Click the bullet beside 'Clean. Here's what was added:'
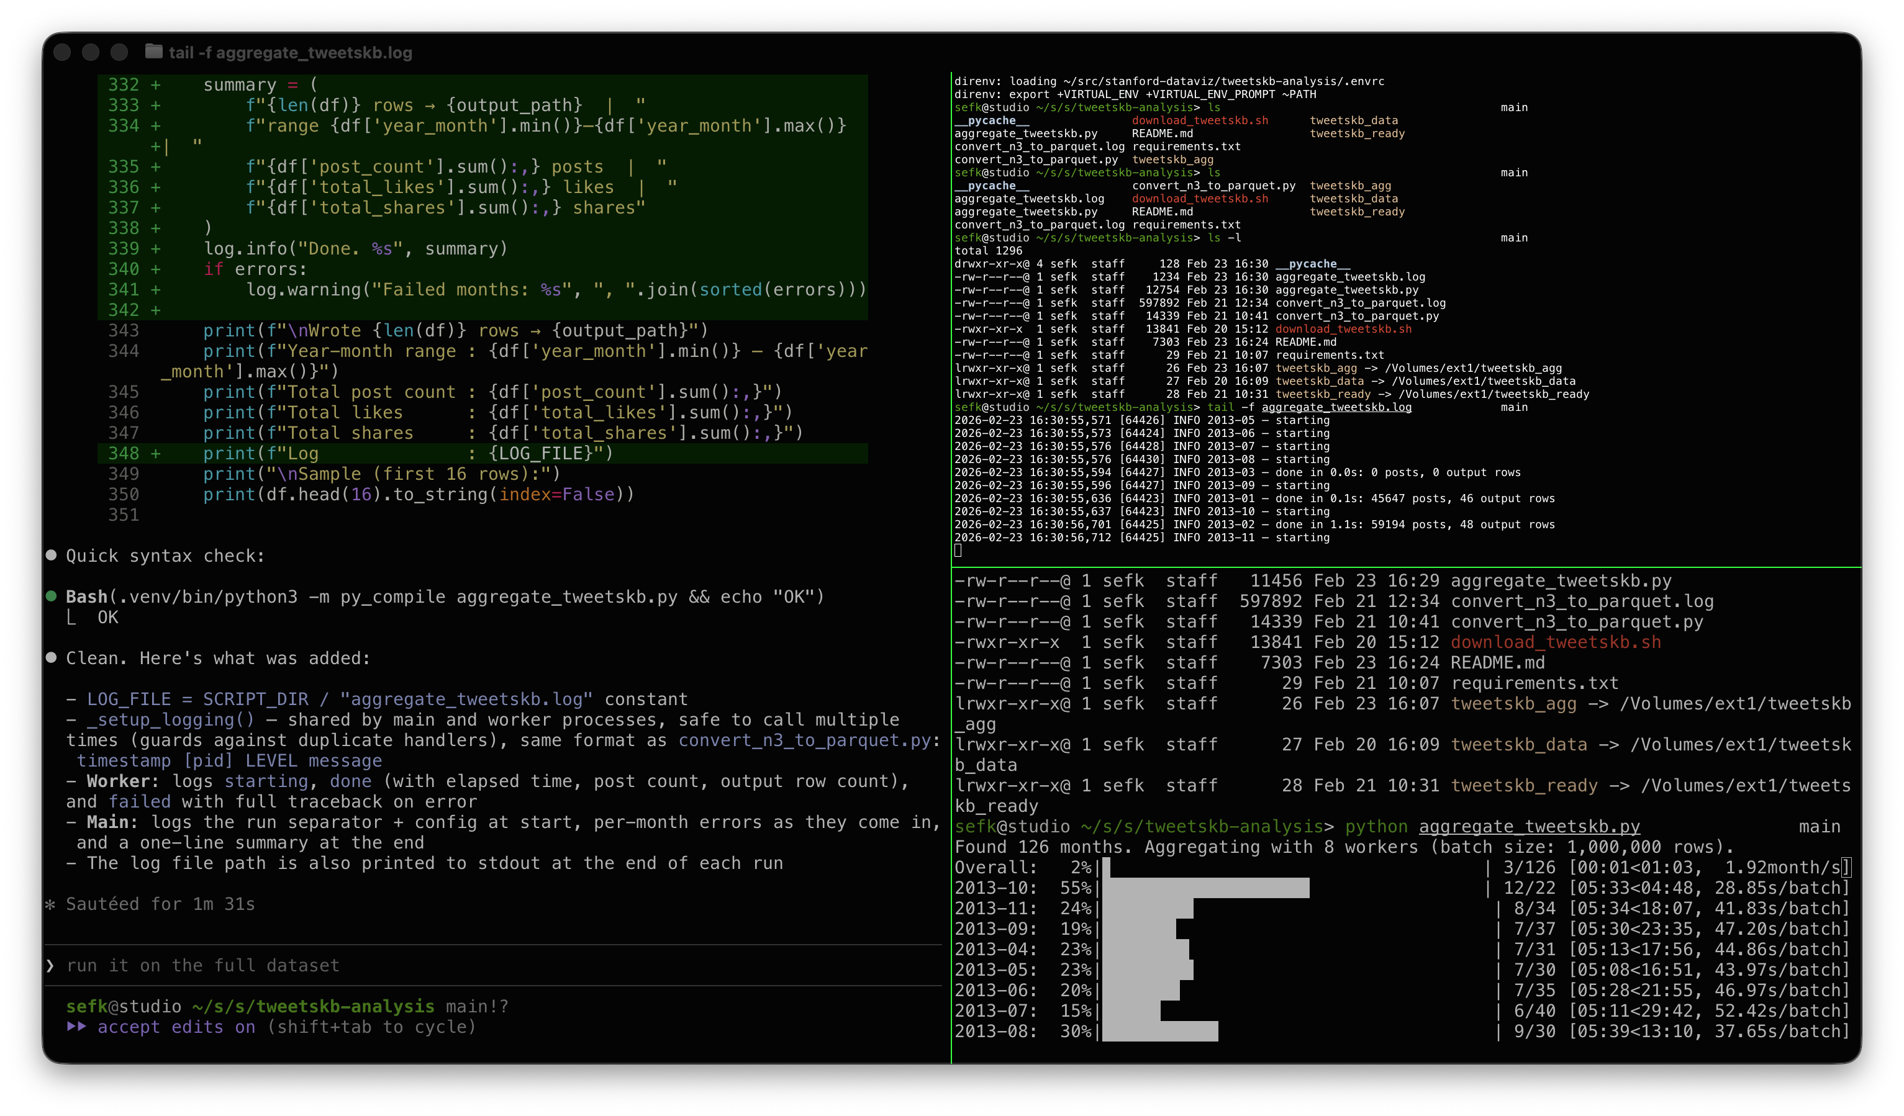This screenshot has height=1116, width=1904. tap(51, 658)
